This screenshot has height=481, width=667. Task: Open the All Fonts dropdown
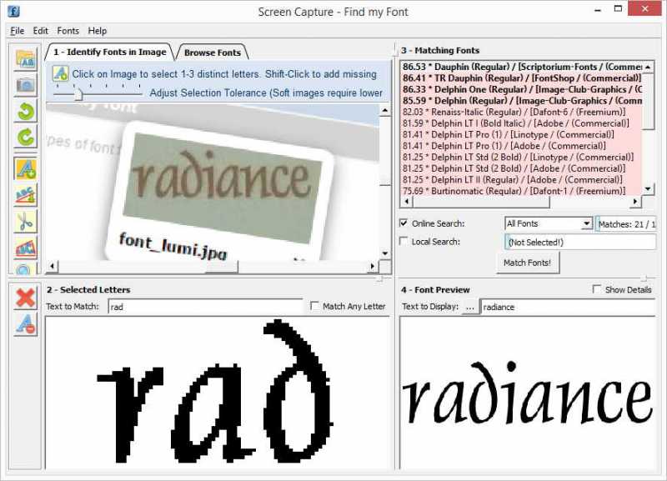549,223
